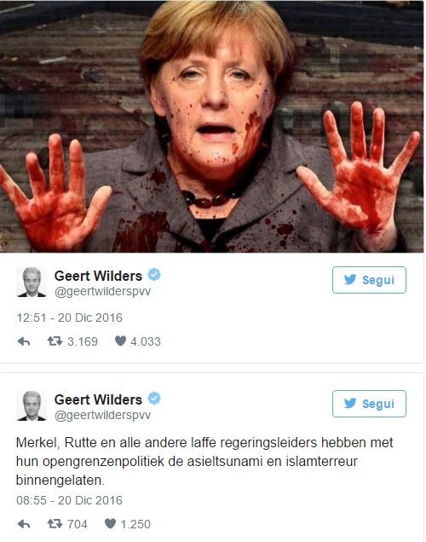Click the Geert Wilders name above the 12:51 timestamp
Viewport: 426px width, 542px height.
98,276
